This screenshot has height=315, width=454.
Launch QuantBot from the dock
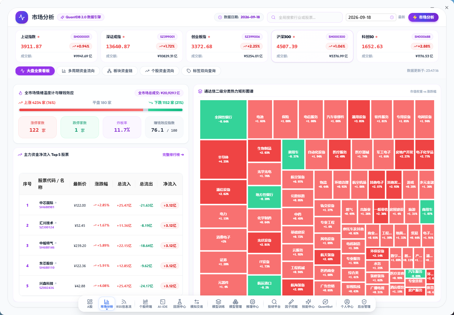[325, 304]
